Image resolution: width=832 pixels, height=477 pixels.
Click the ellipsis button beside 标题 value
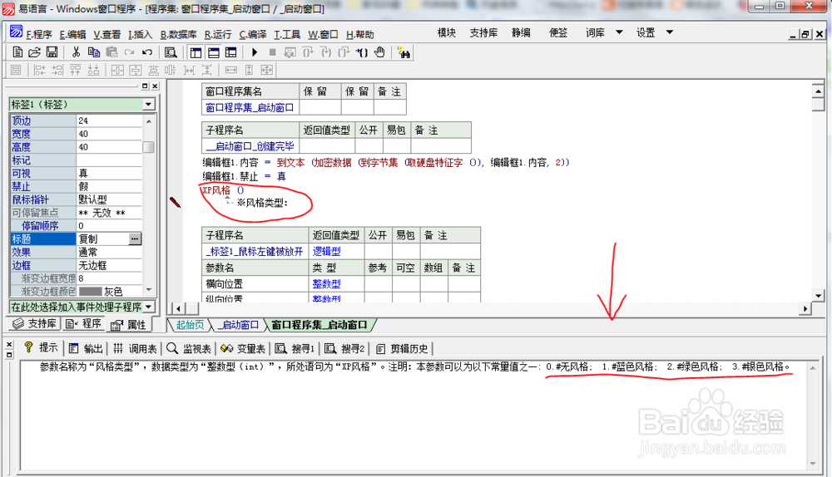coord(136,239)
